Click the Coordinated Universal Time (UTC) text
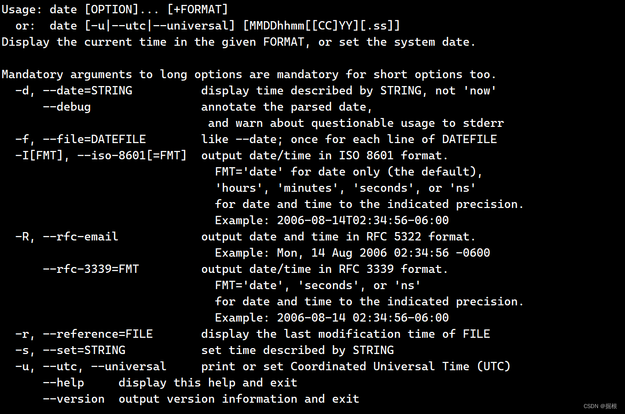Viewport: 625px width, 414px height. 401,366
